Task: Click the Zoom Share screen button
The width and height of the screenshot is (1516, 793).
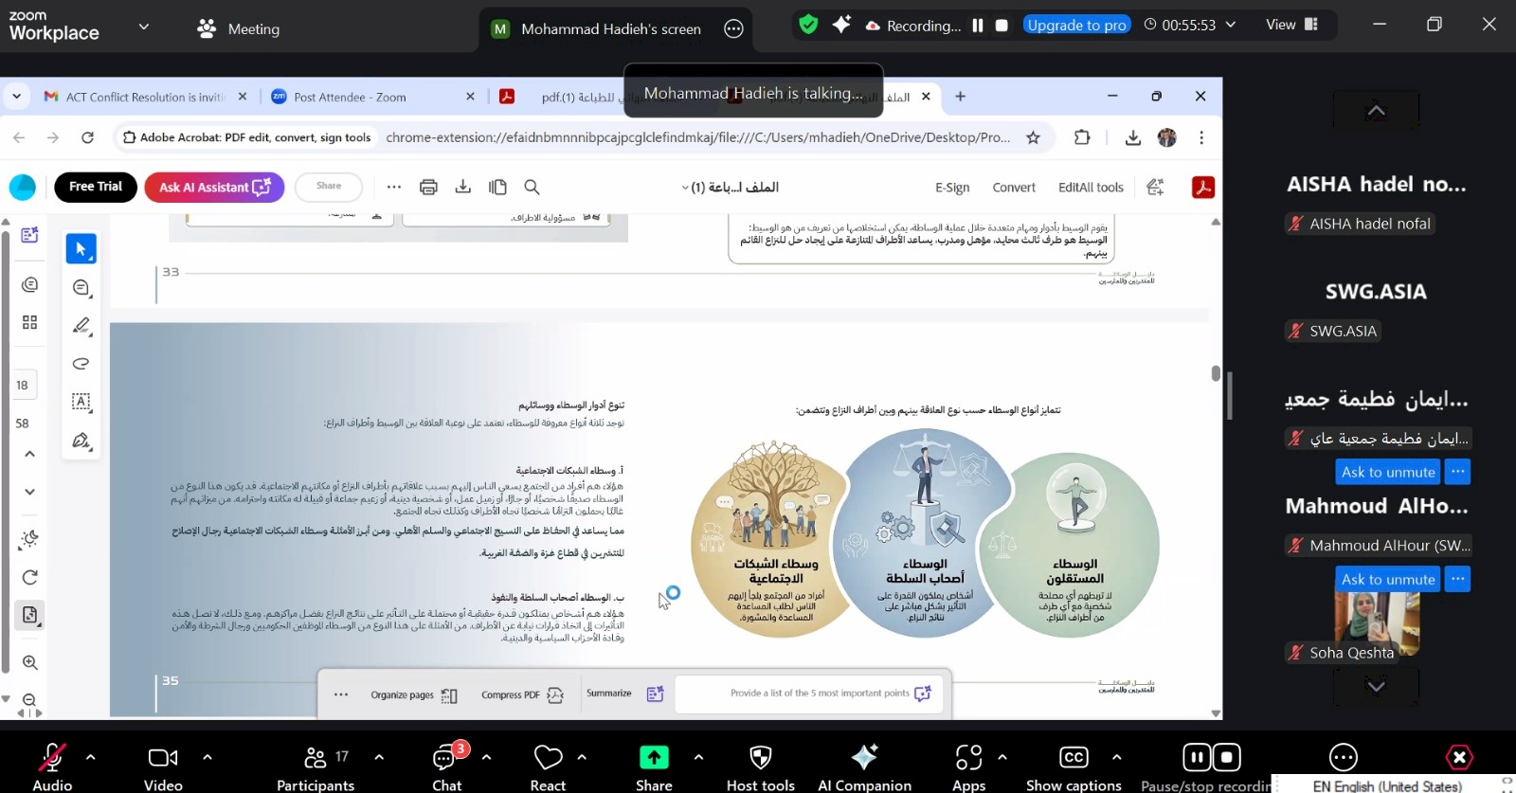Action: 654,766
